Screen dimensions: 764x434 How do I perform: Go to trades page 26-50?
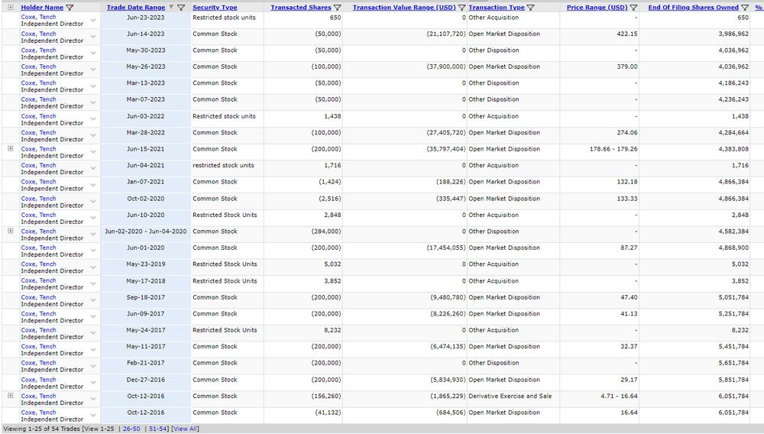tap(131, 429)
